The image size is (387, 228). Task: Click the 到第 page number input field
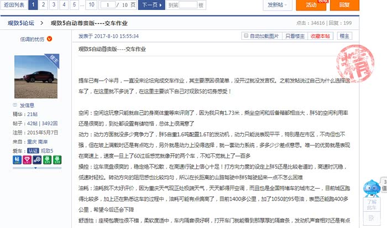tap(188, 5)
